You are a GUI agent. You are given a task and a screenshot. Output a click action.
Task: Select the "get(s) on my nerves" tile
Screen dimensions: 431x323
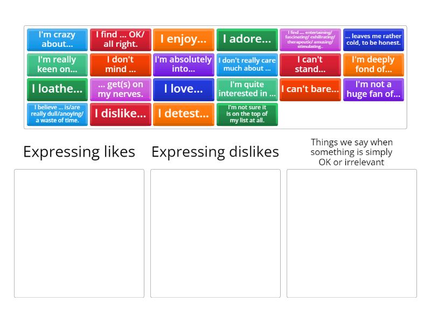point(120,89)
